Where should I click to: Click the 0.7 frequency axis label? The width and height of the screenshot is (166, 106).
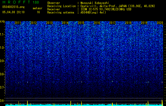coord(2,87)
